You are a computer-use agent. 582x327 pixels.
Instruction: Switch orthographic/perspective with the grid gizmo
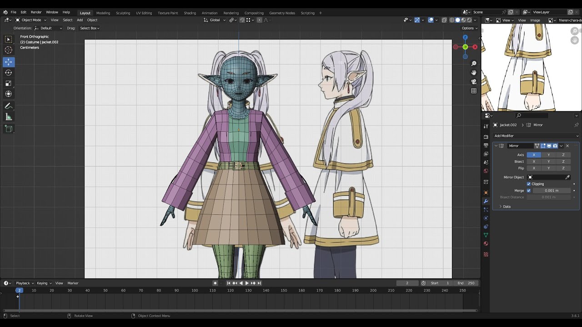tap(474, 91)
